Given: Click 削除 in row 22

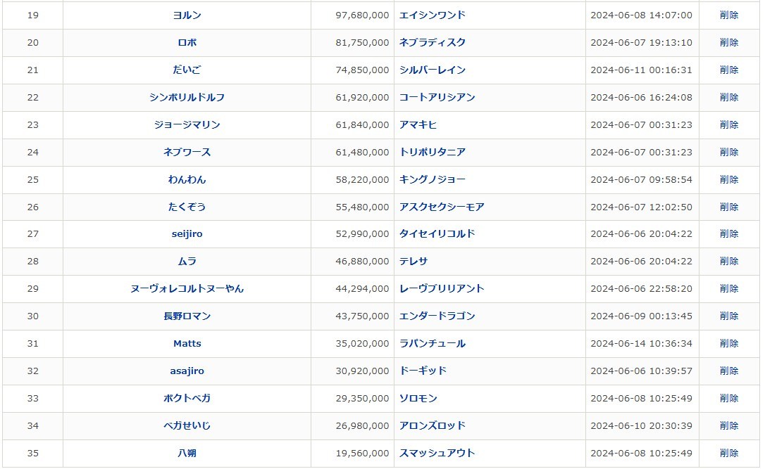Looking at the screenshot, I should click(x=729, y=98).
